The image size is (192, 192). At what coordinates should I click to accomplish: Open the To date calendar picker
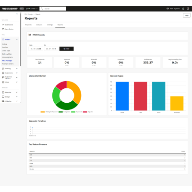point(56,49)
